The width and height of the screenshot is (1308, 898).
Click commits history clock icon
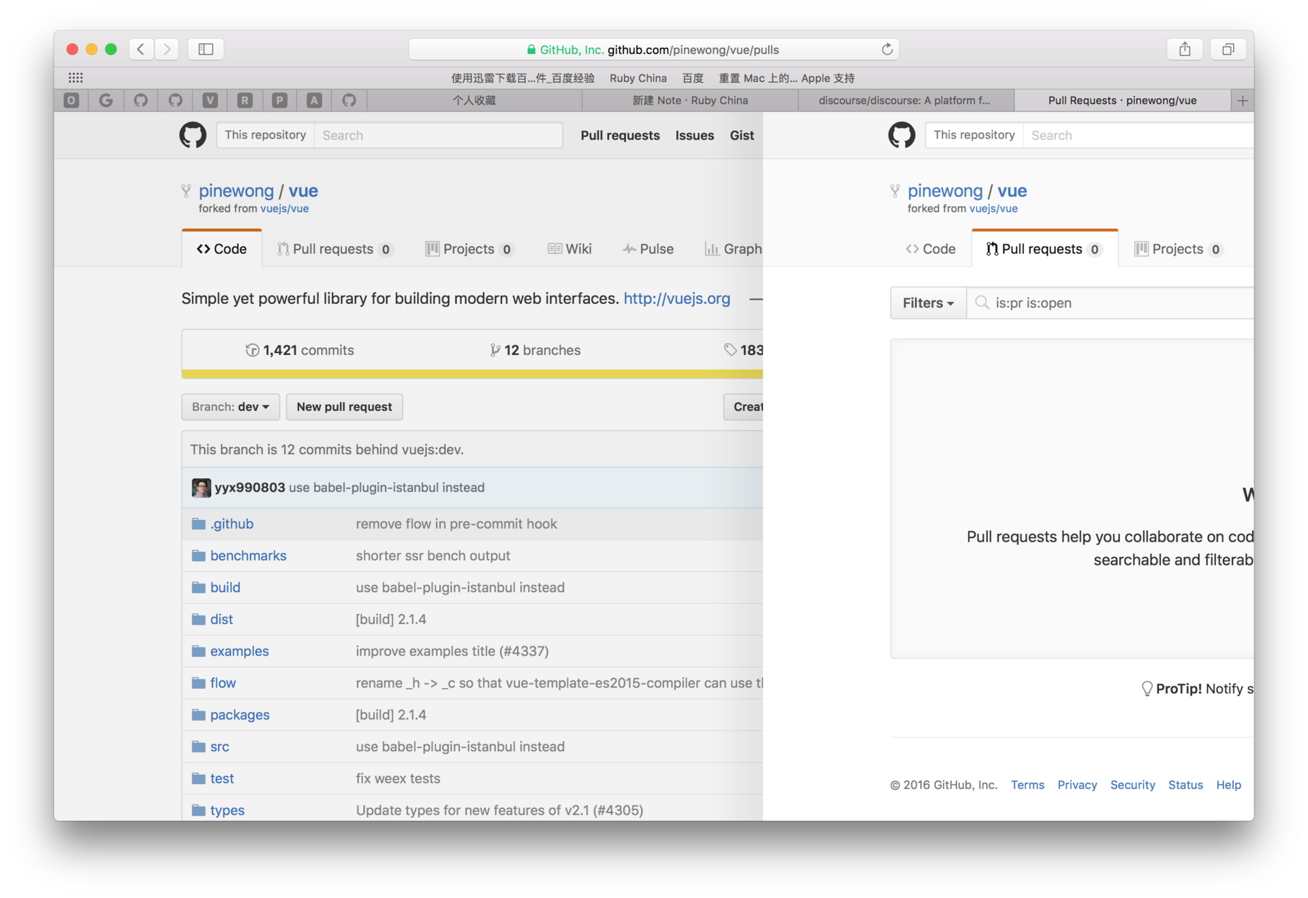(x=252, y=350)
